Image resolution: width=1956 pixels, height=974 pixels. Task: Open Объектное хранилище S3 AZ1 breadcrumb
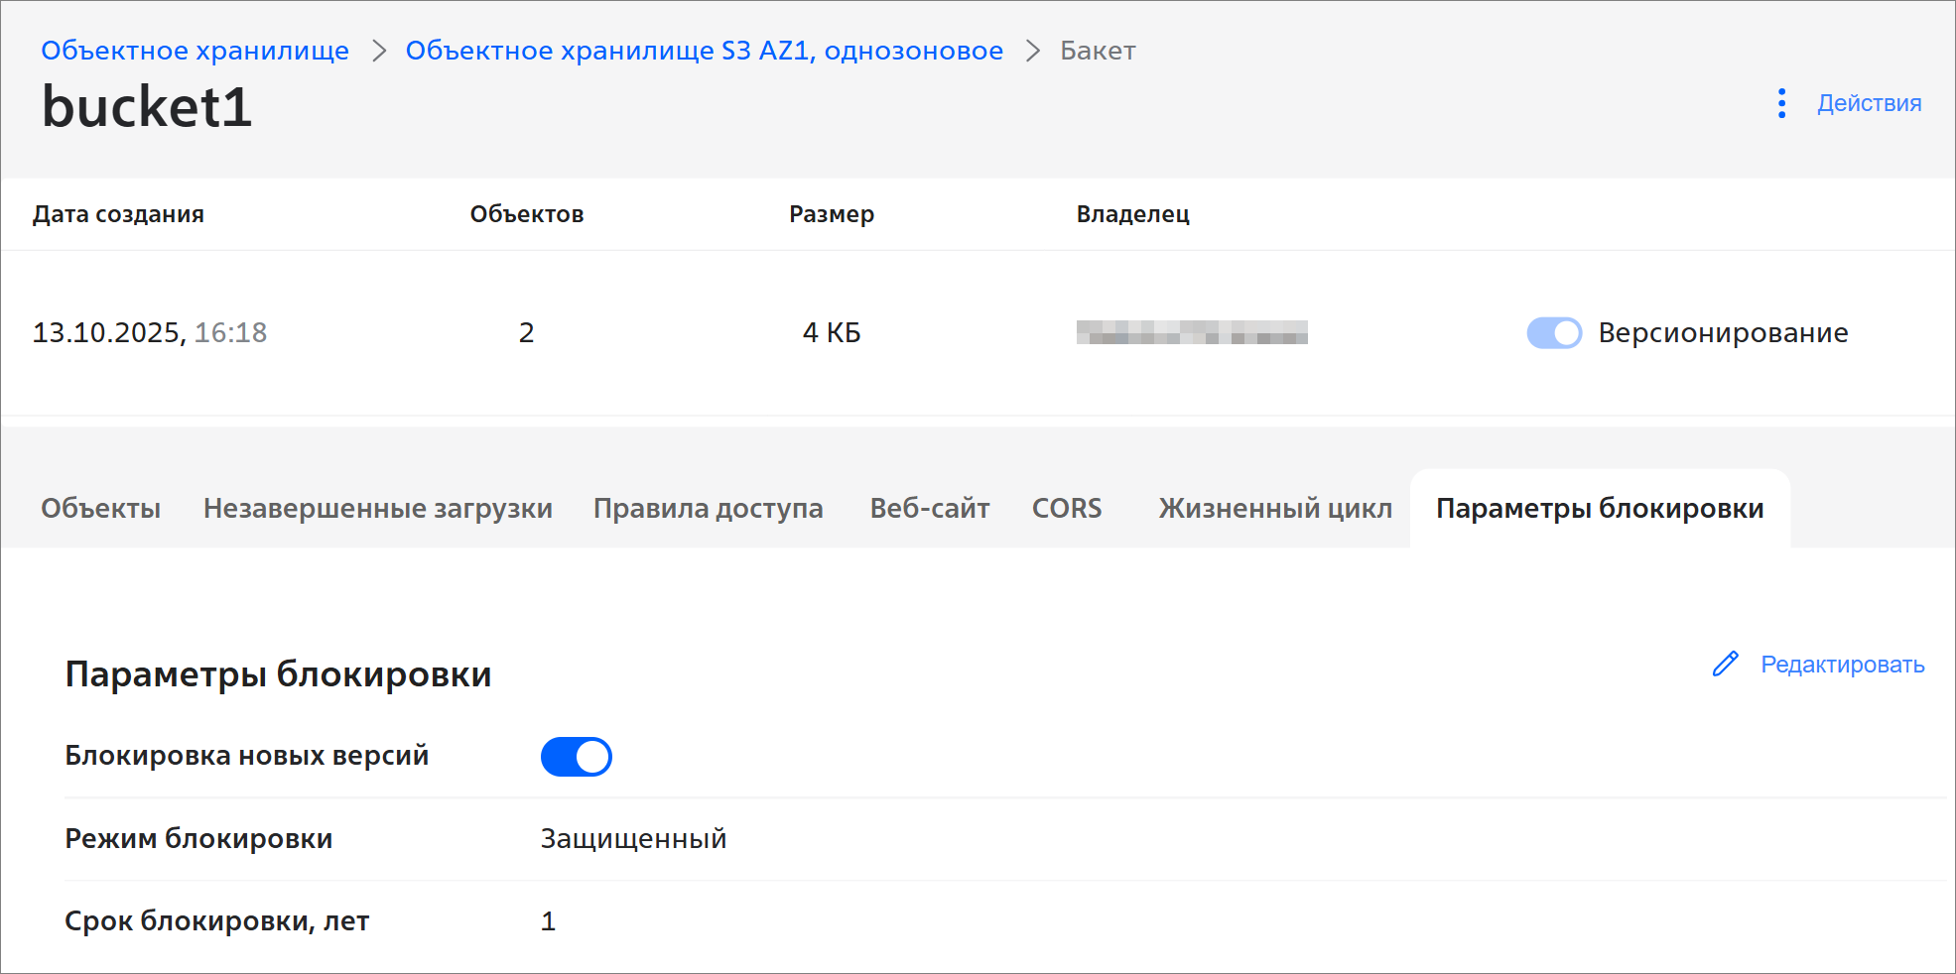tap(704, 51)
